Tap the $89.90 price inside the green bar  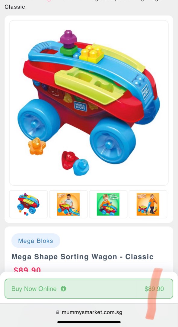pyautogui.click(x=154, y=289)
